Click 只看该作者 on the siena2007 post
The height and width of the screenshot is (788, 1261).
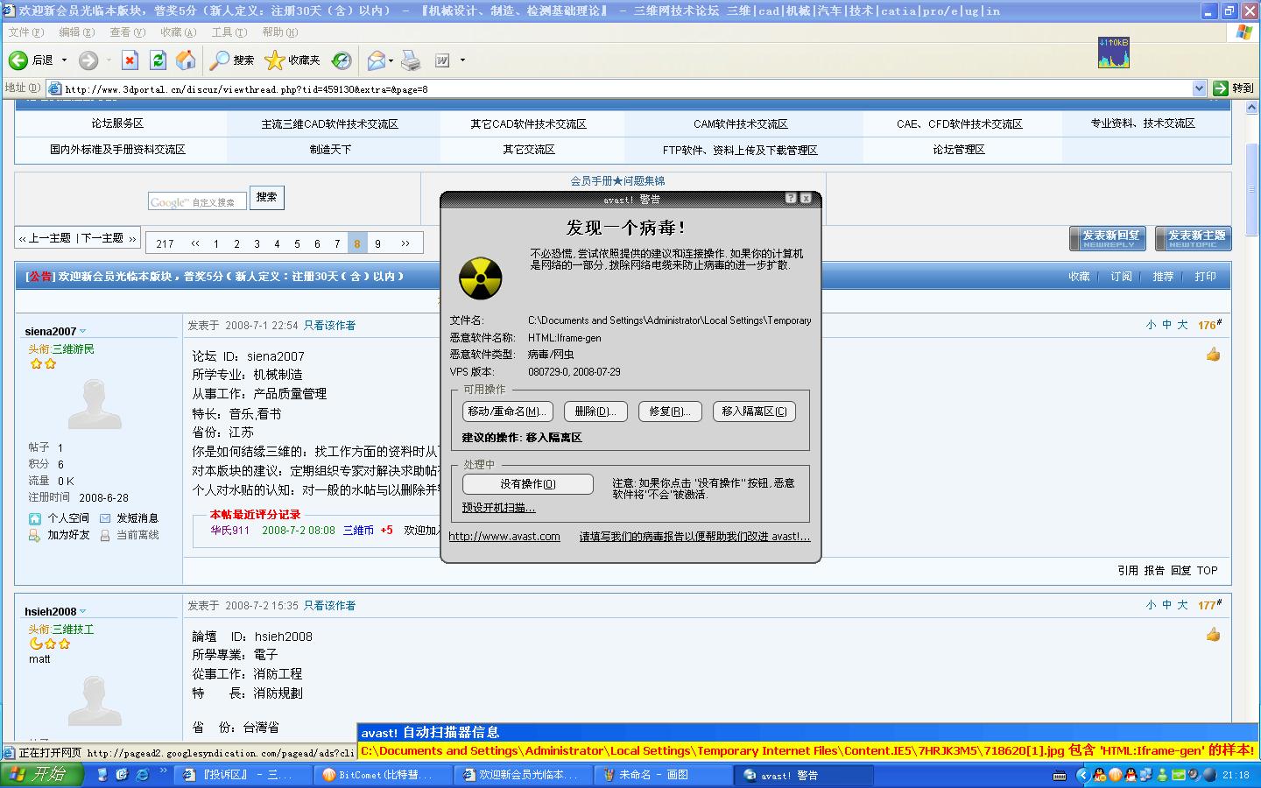(329, 325)
